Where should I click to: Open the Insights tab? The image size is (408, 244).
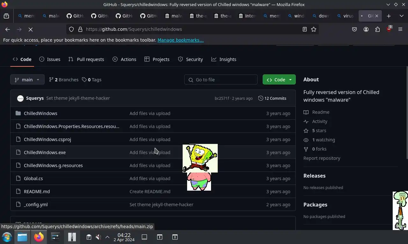[x=224, y=59]
